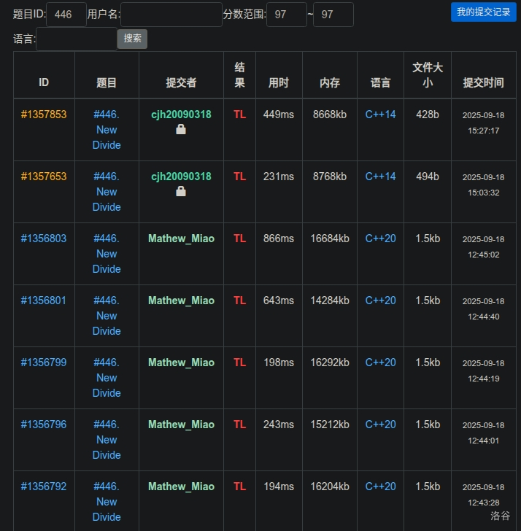Click the maximum score range field

click(x=333, y=15)
